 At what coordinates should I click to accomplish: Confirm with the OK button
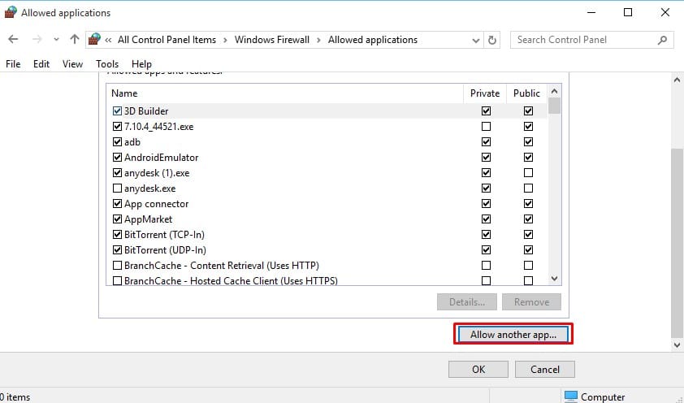[478, 370]
